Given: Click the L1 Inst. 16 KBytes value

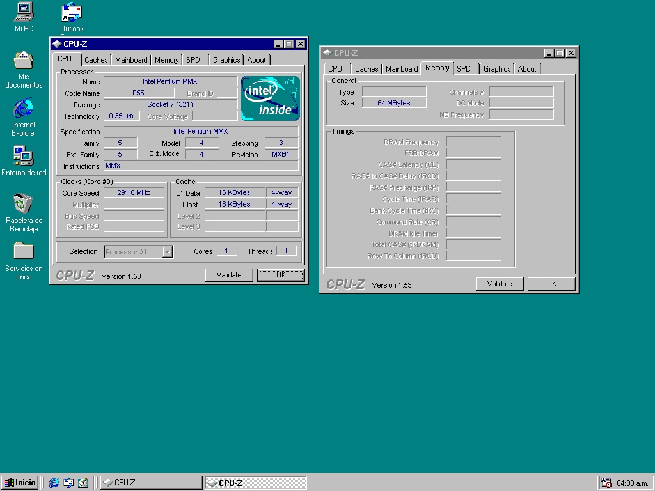Looking at the screenshot, I should (x=234, y=204).
